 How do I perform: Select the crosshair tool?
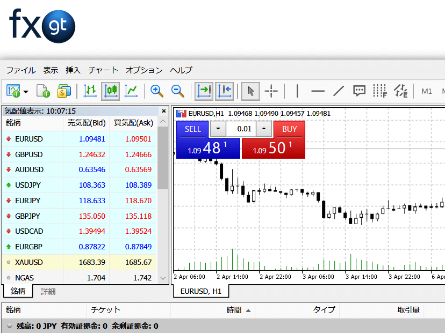[x=271, y=91]
